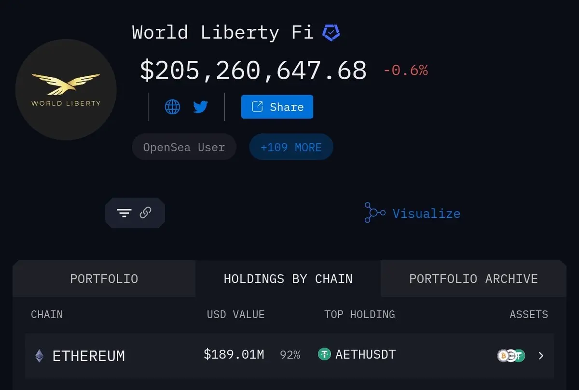
Task: Click the stacked asset token icons
Action: [511, 356]
